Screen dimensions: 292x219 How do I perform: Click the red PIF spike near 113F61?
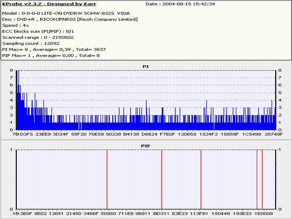[201, 179]
